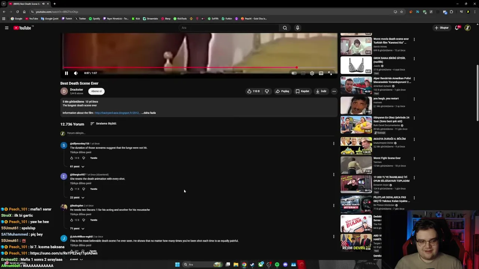Viewport: 479px width, 269px height.
Task: Toggle subtitles in the video player
Action: tap(303, 73)
